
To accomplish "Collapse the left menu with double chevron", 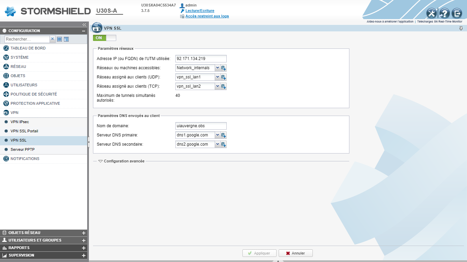I will (84, 25).
